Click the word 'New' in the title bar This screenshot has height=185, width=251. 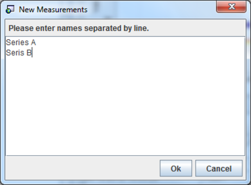[x=27, y=10]
